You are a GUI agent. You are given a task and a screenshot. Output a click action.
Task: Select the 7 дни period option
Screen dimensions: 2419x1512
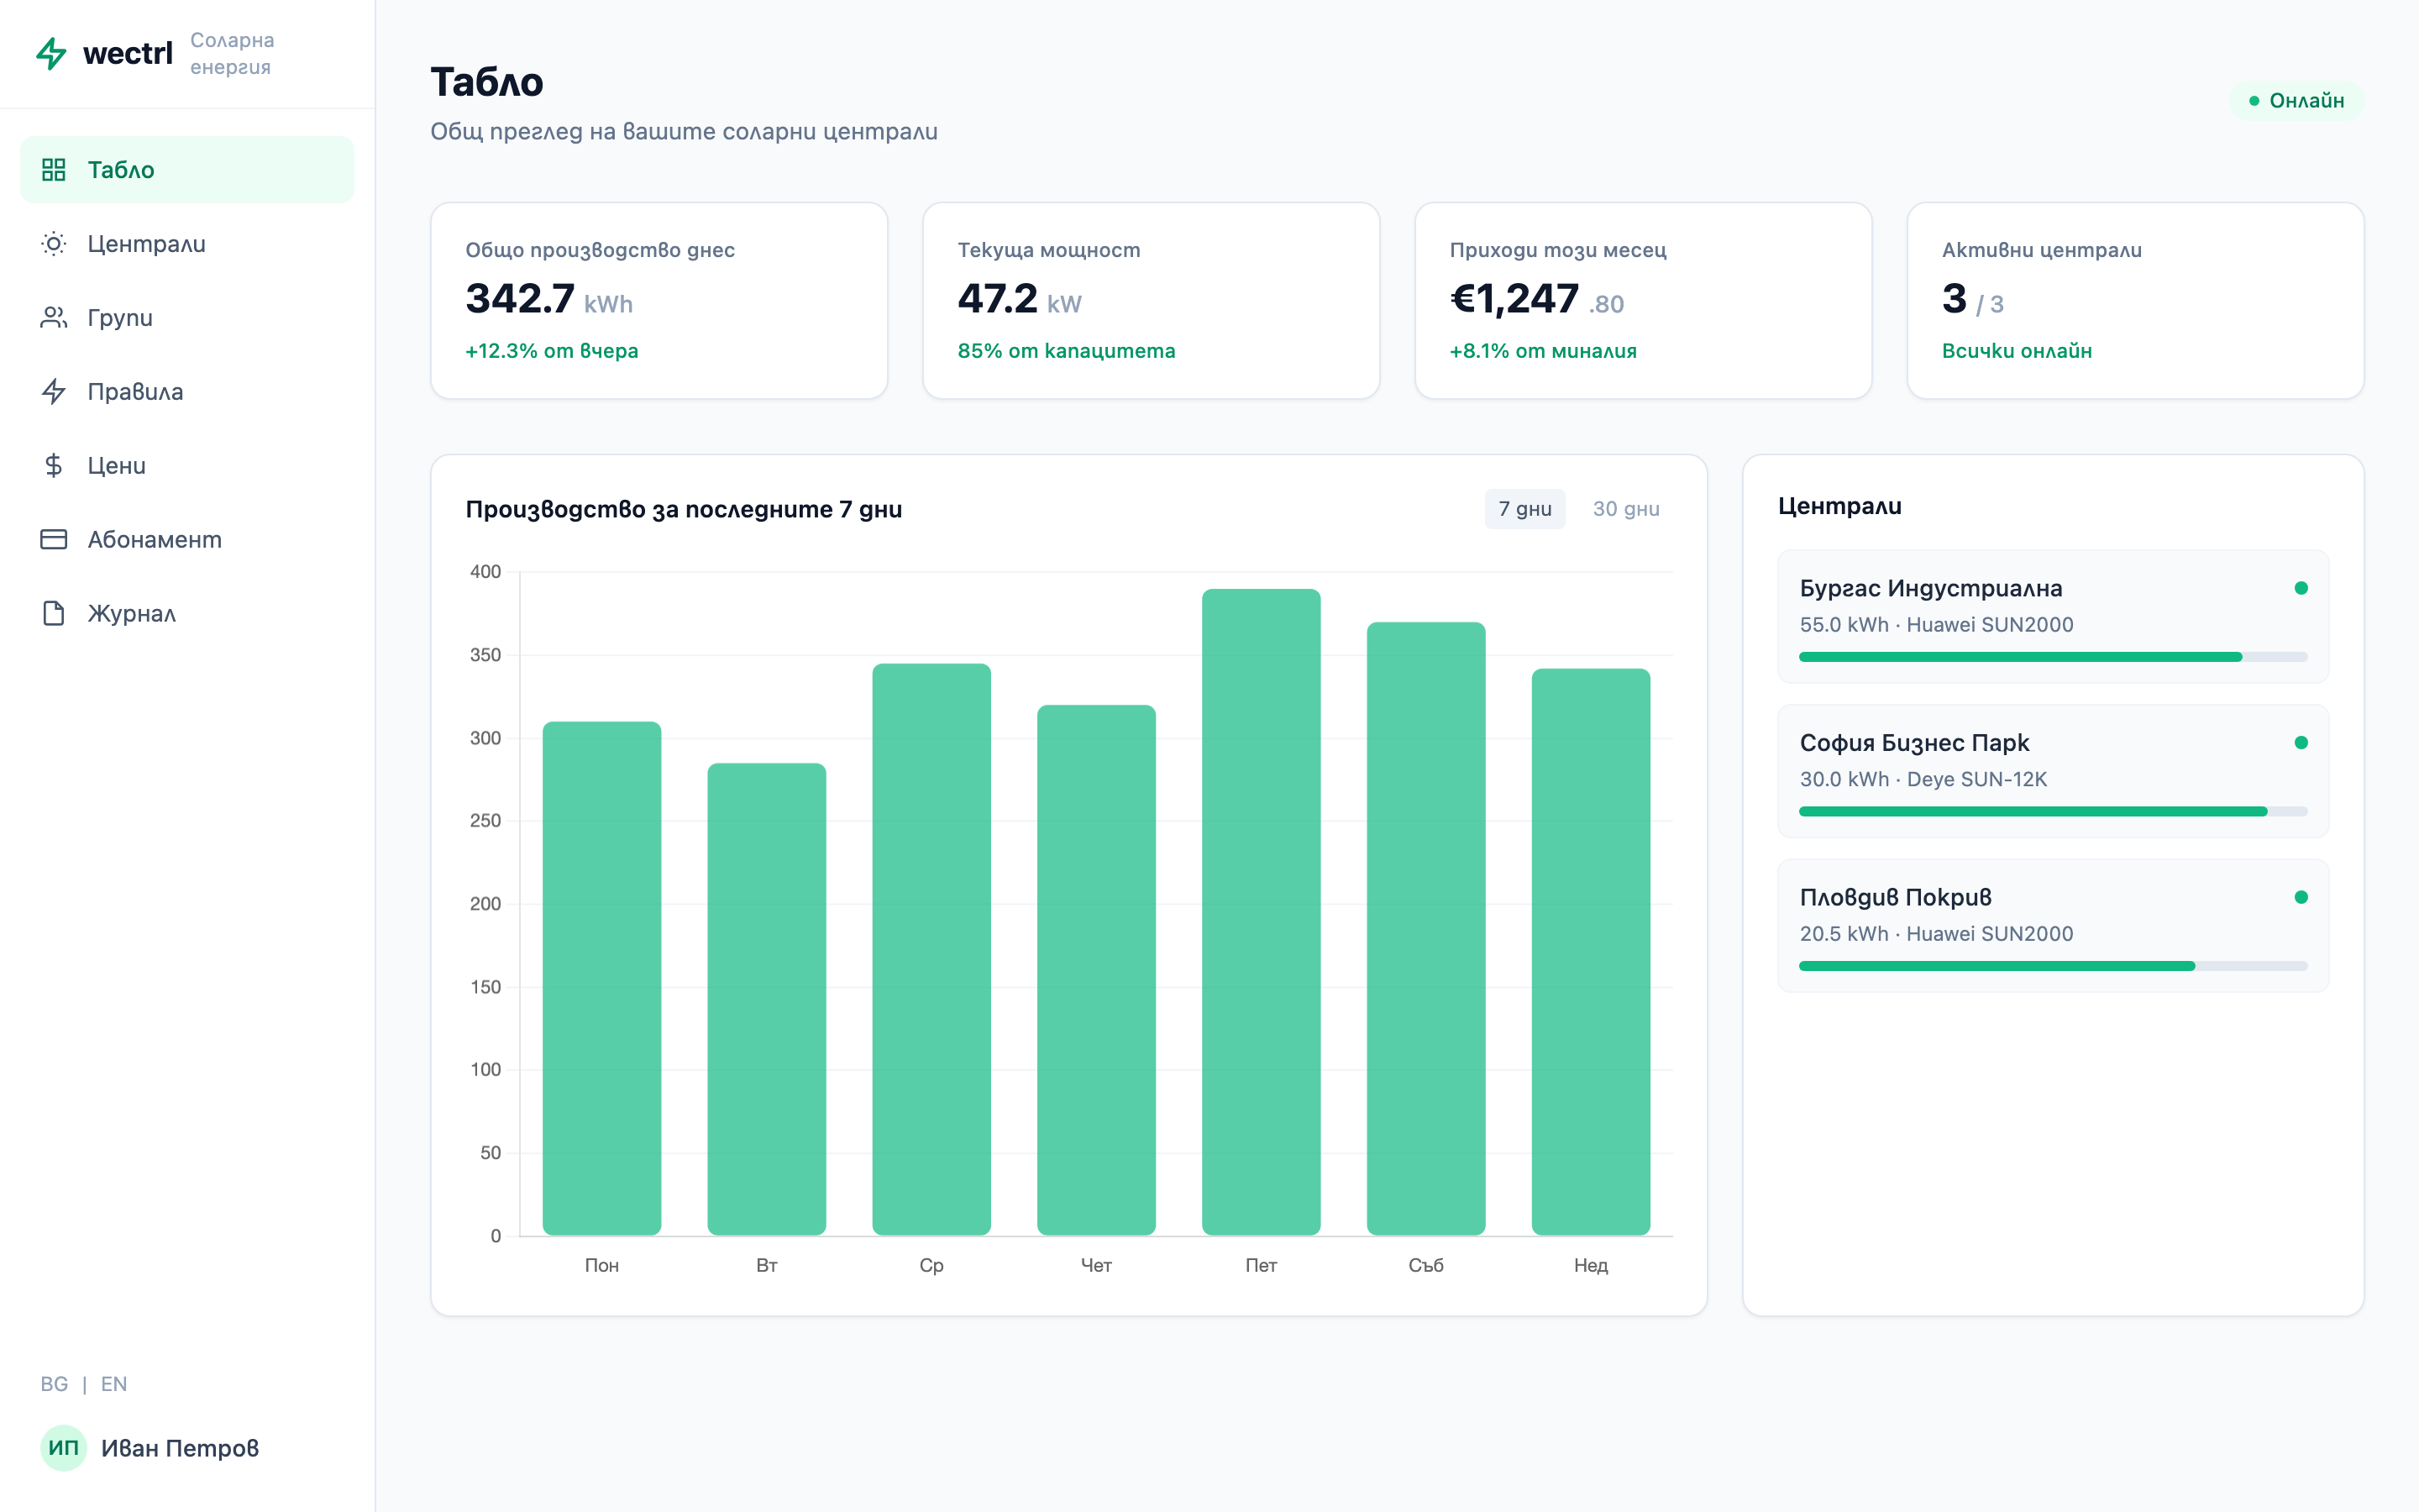(x=1524, y=508)
